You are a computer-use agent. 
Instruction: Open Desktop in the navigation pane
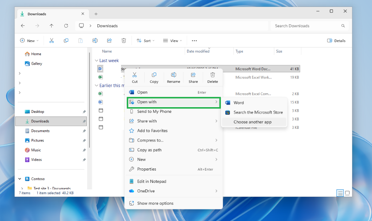[x=35, y=111]
